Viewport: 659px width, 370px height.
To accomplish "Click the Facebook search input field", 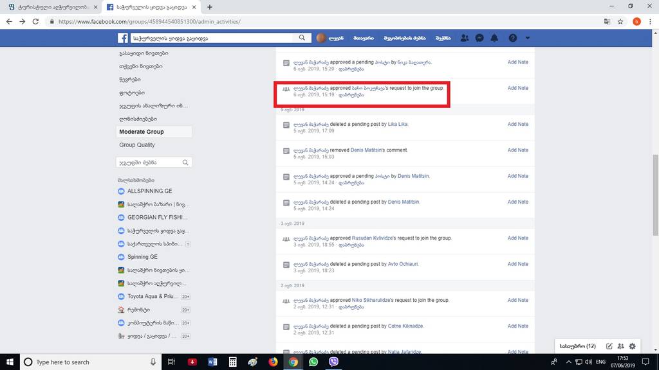I will coord(211,38).
